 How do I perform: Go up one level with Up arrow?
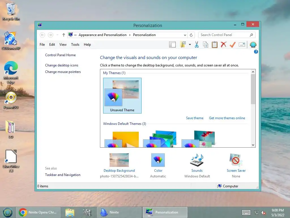(x=64, y=35)
